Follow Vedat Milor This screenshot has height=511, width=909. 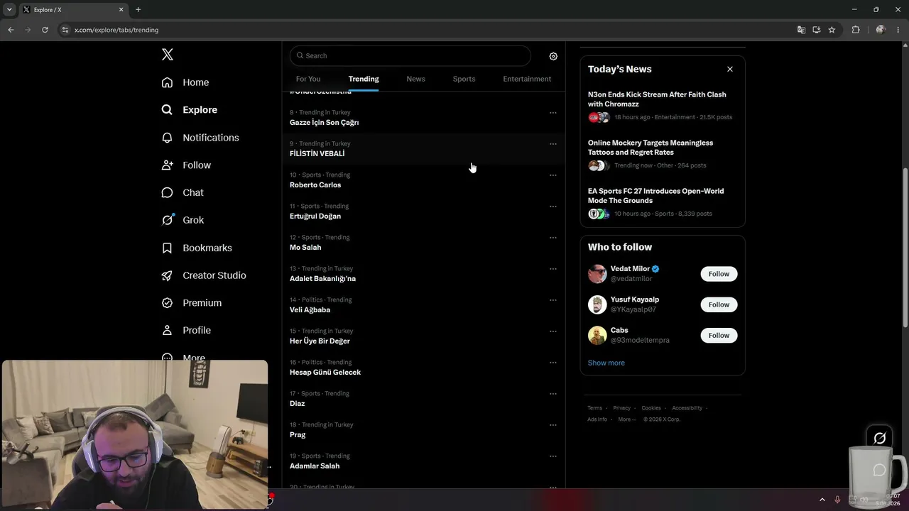click(719, 274)
